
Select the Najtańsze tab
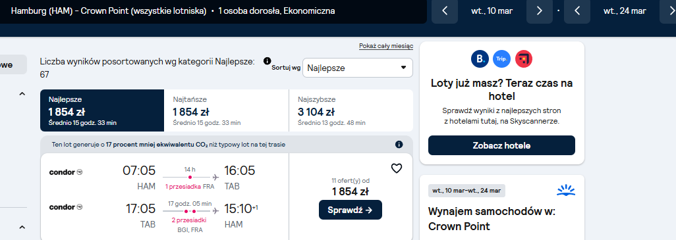point(227,110)
